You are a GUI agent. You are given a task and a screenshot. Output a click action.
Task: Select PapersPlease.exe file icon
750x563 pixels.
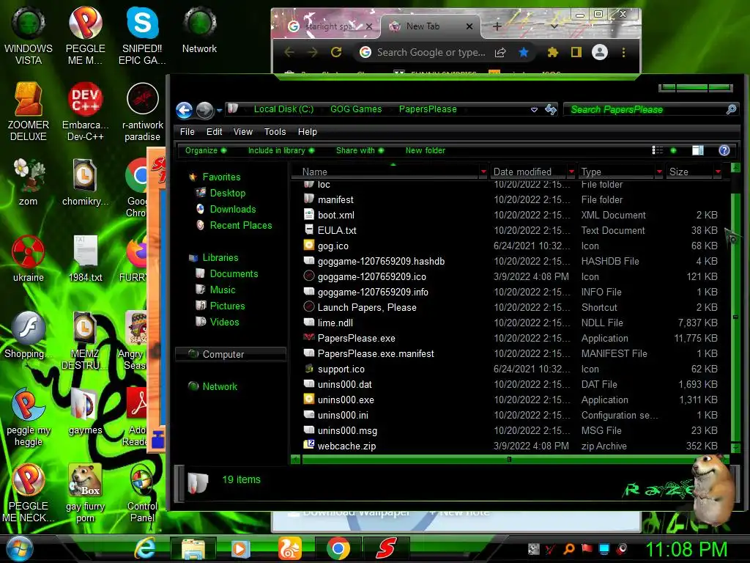[309, 338]
